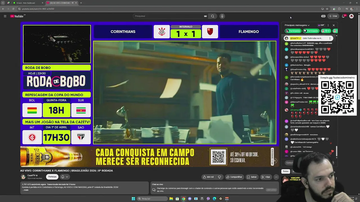
Task: Open Microsoft Edge from taskbar
Action: point(214,199)
